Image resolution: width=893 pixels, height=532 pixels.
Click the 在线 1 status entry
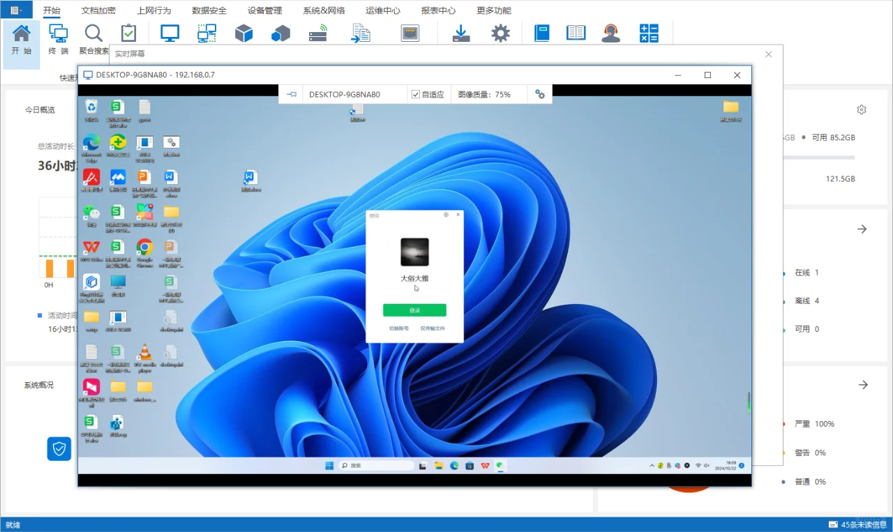tap(806, 273)
